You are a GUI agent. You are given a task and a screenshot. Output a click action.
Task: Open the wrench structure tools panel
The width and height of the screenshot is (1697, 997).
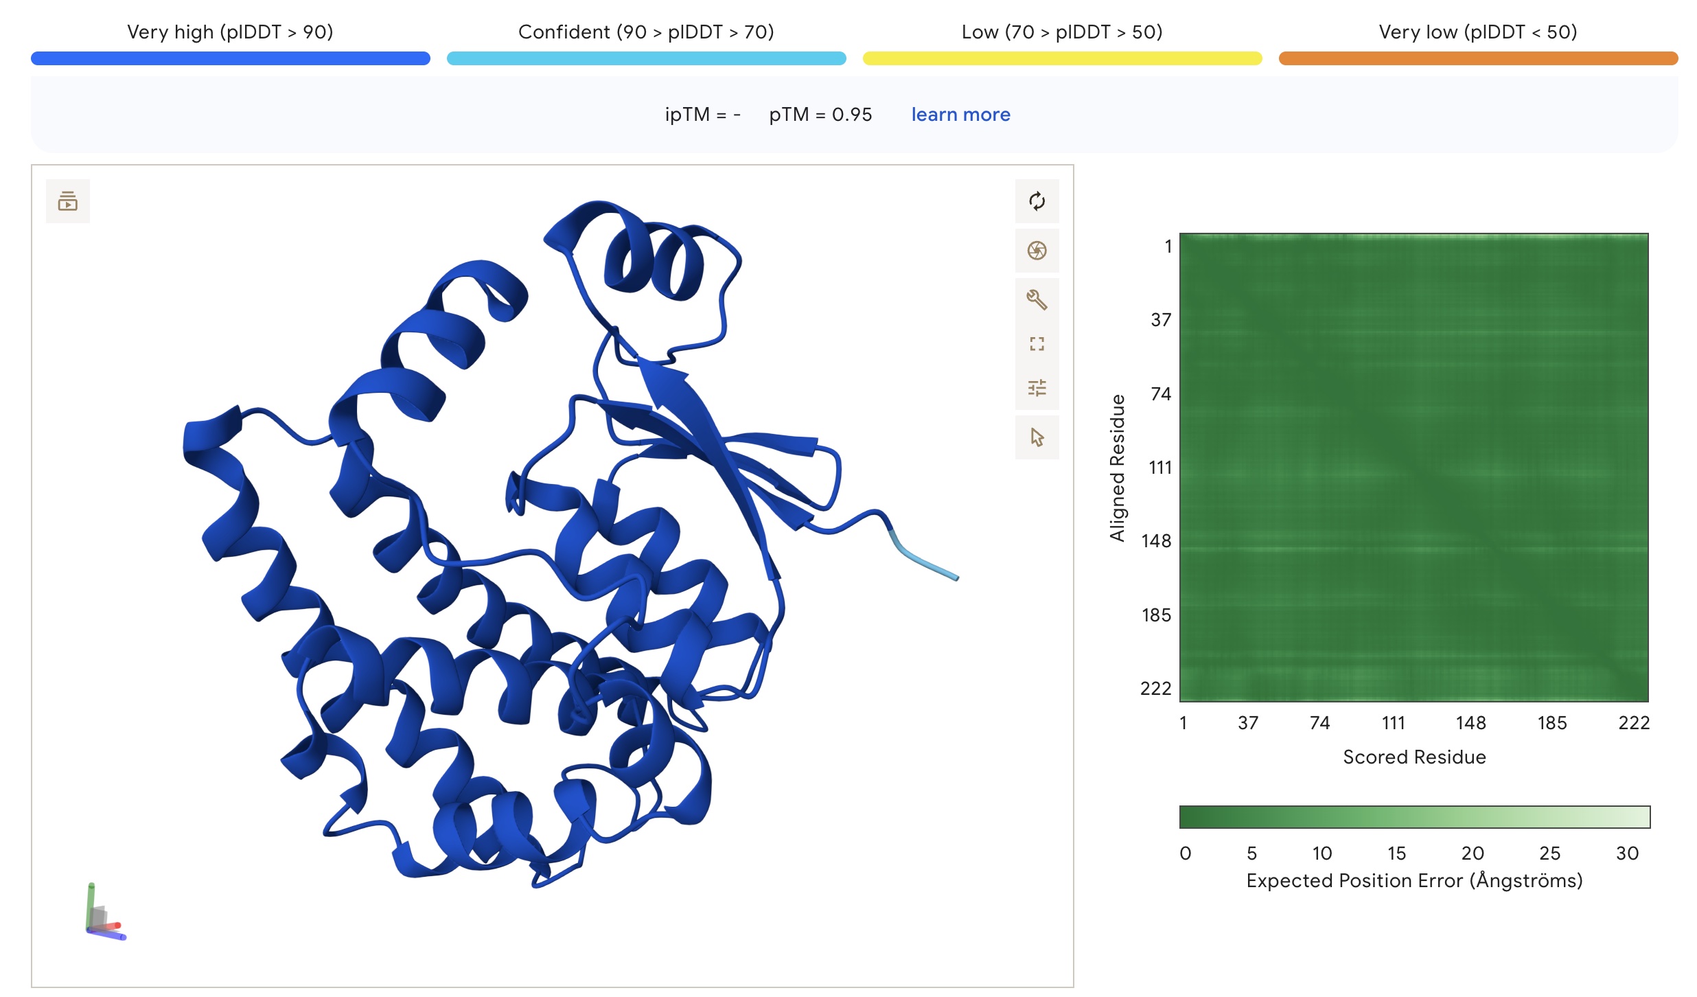pos(1037,300)
